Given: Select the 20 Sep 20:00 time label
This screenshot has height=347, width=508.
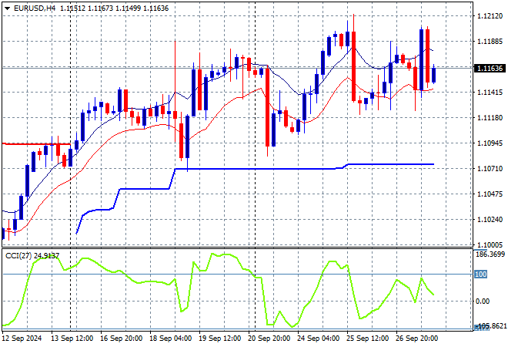Looking at the screenshot, I should point(269,339).
